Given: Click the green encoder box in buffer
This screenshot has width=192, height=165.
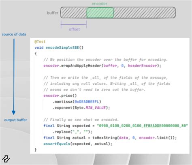Looking at the screenshot, I should coord(100,13).
